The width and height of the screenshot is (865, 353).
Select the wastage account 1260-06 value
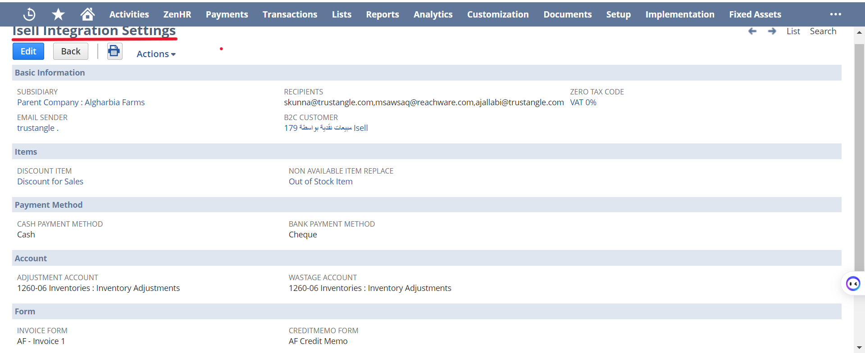point(370,288)
